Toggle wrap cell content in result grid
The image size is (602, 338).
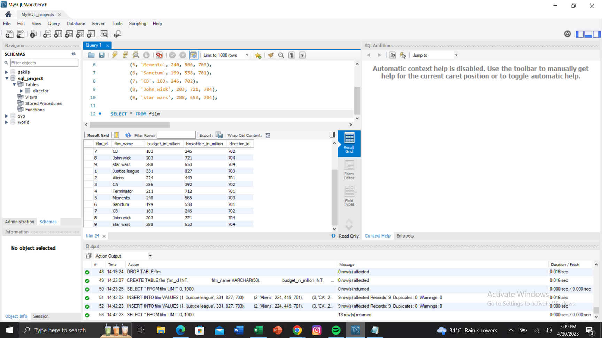tap(268, 135)
